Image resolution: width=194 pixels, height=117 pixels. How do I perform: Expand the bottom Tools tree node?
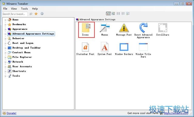click(5, 76)
